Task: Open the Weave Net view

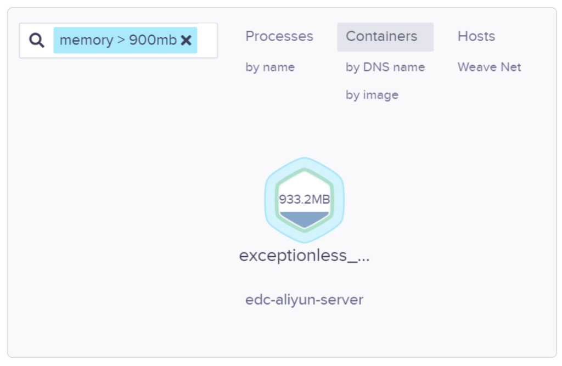Action: [489, 67]
